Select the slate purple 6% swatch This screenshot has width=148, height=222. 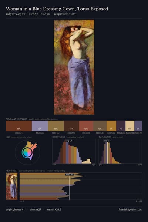coord(138,126)
